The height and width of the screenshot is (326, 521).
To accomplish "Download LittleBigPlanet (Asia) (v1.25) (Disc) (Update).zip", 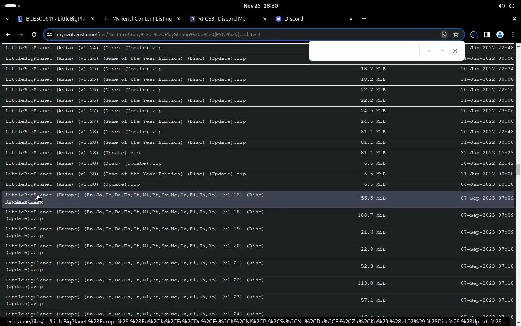I will (84, 69).
